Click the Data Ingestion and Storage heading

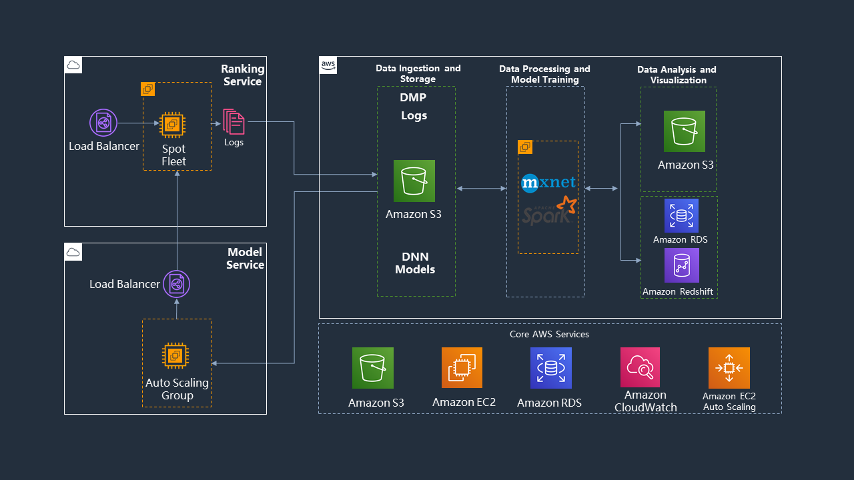[418, 73]
